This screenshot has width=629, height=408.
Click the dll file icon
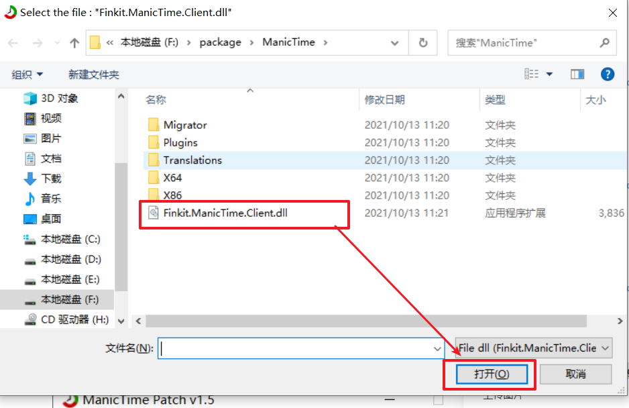pos(154,213)
